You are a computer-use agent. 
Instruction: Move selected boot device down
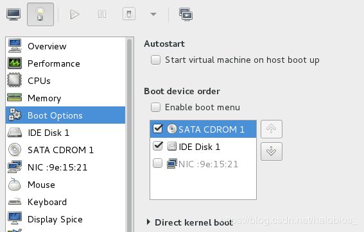coord(272,152)
